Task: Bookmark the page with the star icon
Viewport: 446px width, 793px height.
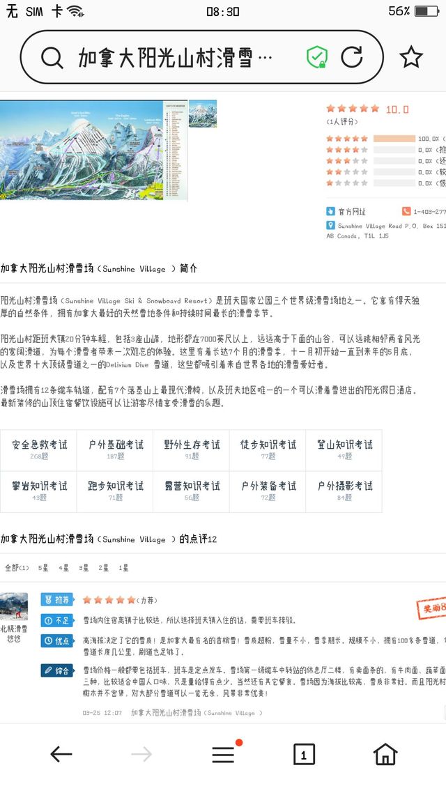Action: coord(411,56)
